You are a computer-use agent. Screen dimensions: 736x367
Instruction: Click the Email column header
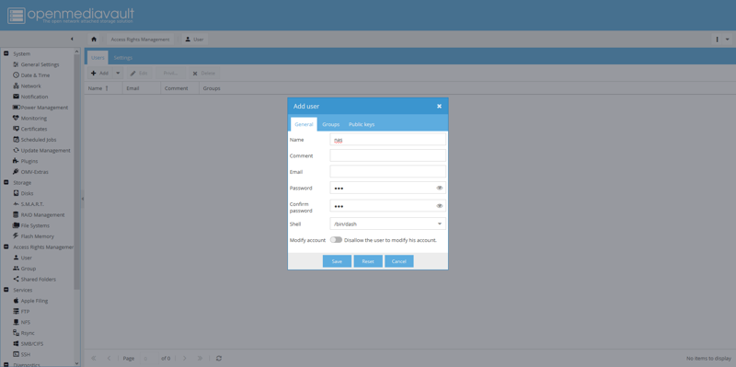142,88
